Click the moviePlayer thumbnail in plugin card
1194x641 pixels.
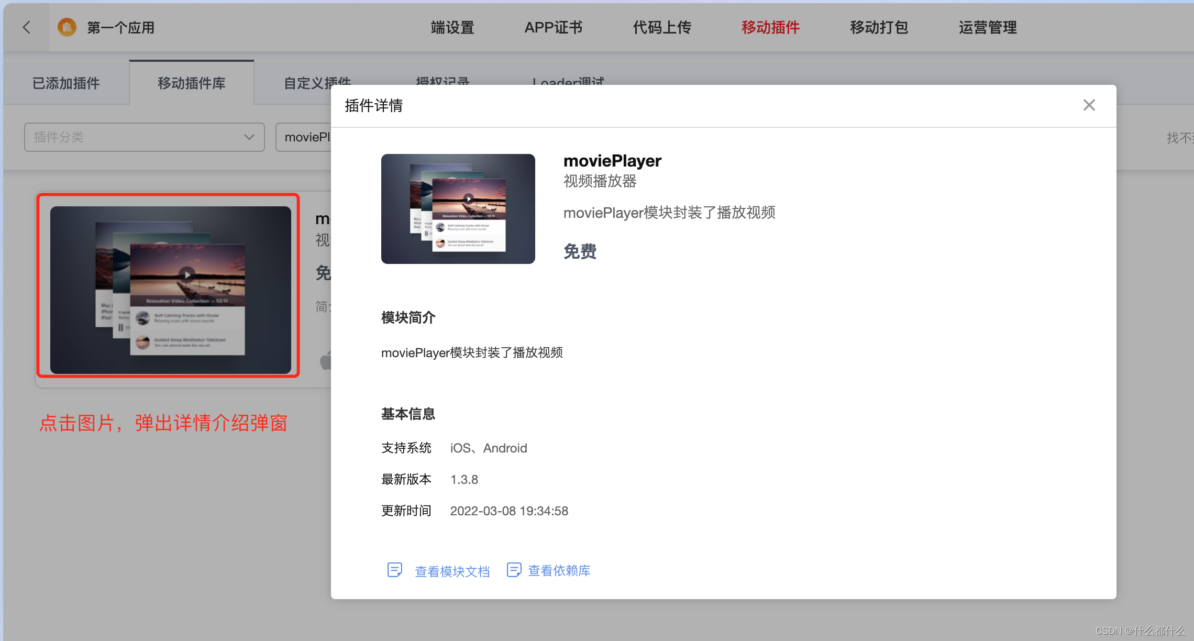pyautogui.click(x=170, y=290)
